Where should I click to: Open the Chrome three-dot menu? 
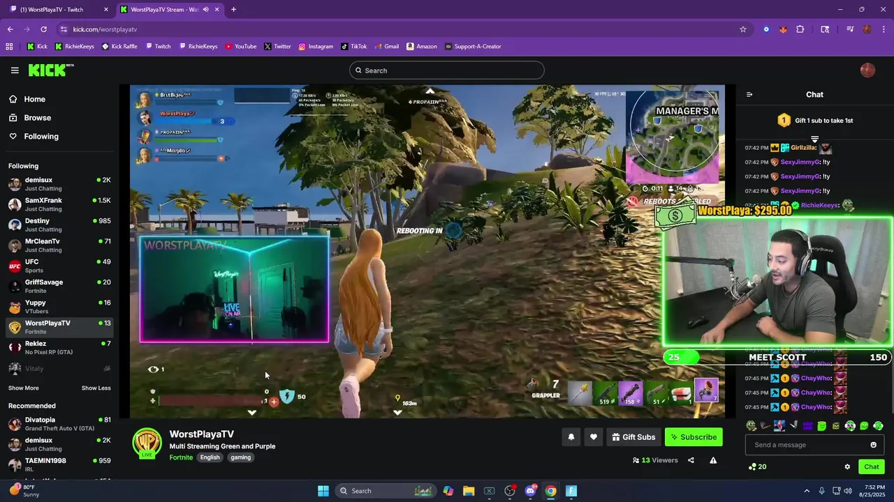point(884,29)
